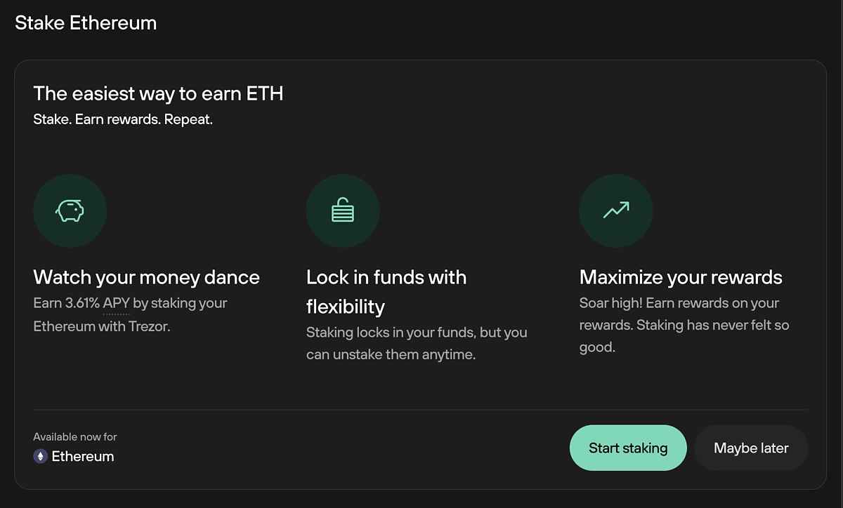Click the rising trend arrow icon
Image resolution: width=843 pixels, height=508 pixels.
tap(616, 210)
